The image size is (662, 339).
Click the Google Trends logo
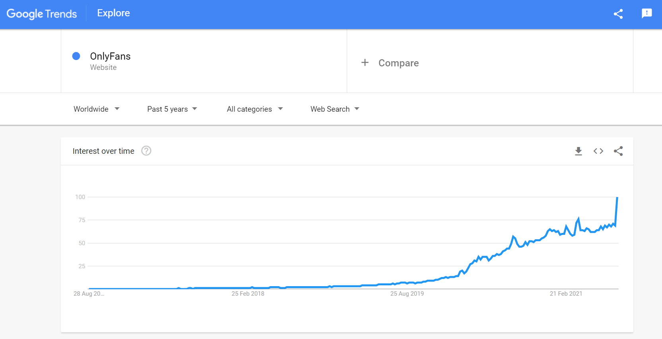click(42, 14)
